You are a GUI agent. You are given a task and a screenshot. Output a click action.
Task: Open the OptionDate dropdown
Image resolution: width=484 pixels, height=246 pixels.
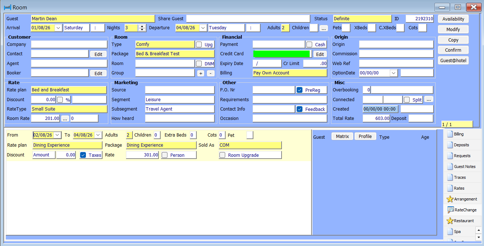(393, 73)
